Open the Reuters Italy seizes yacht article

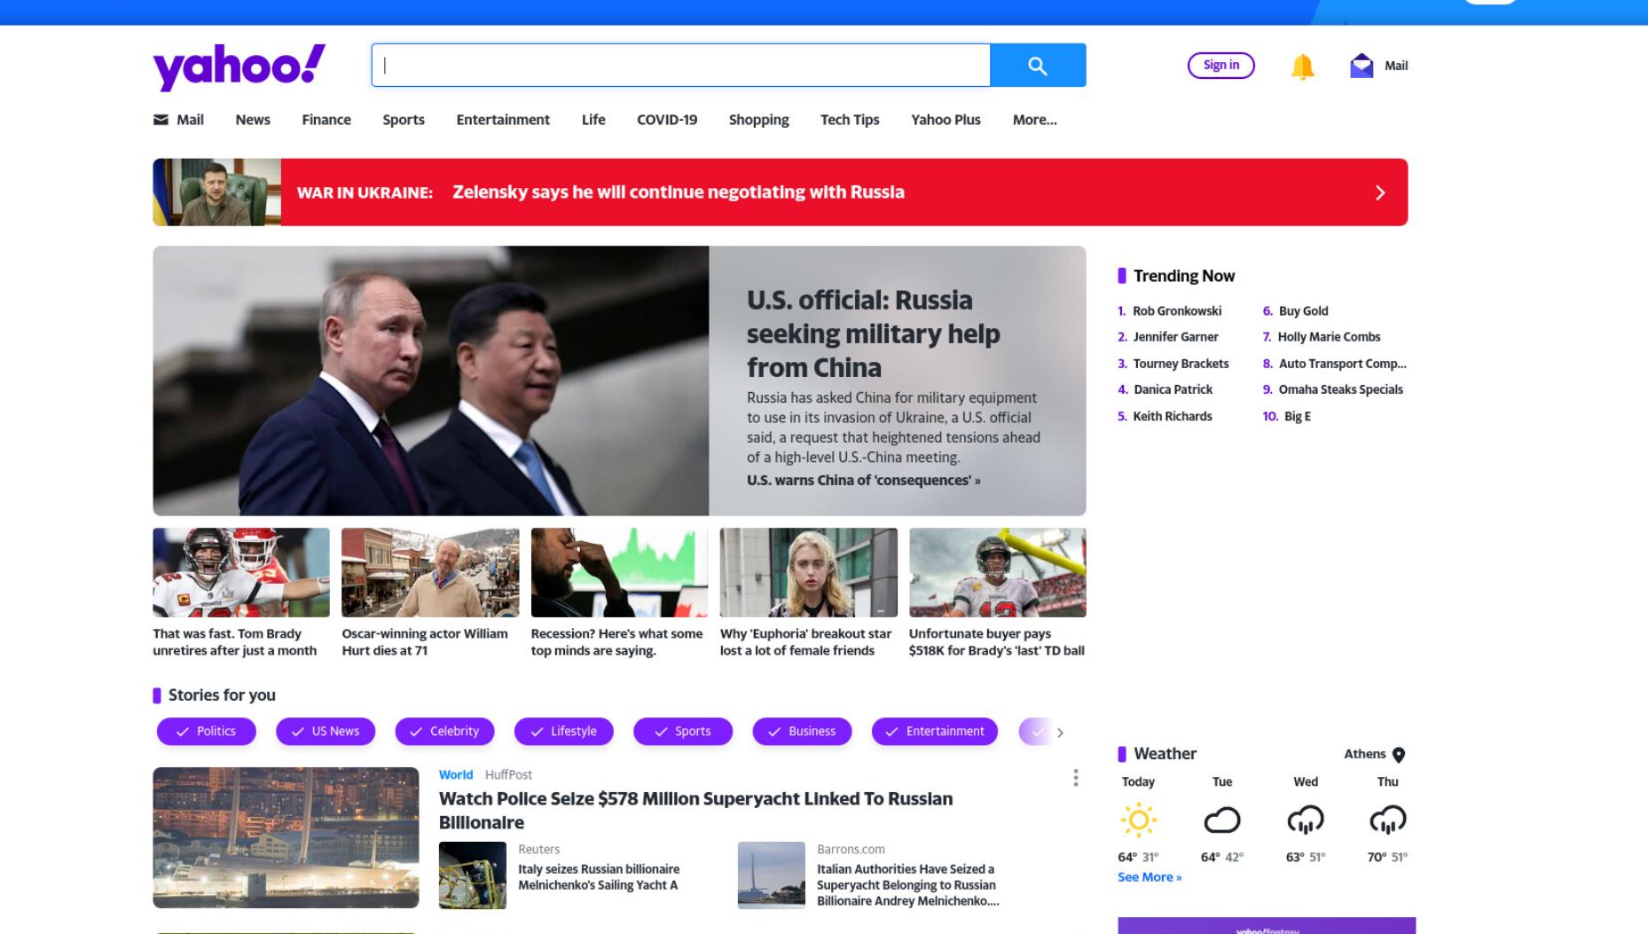[x=599, y=877]
